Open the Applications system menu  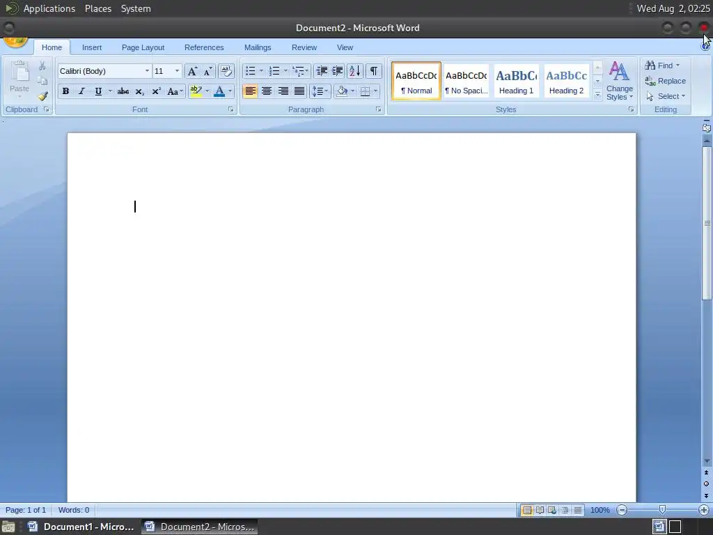click(49, 8)
